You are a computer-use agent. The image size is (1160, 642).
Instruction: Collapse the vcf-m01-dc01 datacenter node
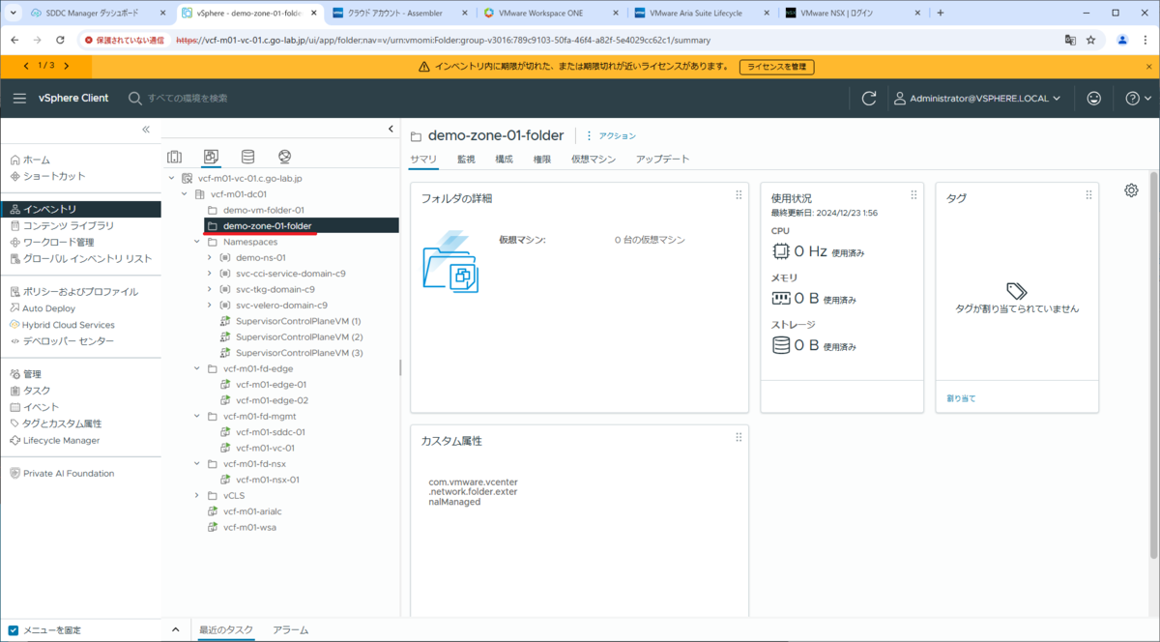tap(185, 194)
